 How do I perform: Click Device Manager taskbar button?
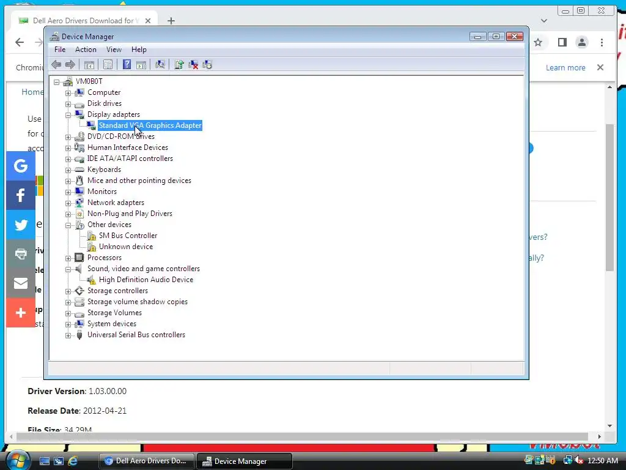click(x=245, y=461)
